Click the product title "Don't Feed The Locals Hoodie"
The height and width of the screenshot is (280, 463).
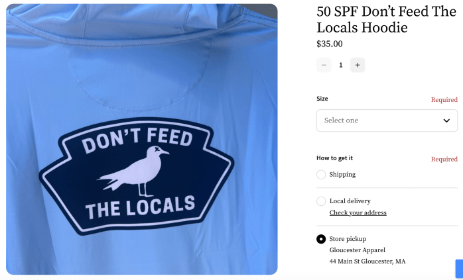tap(386, 20)
